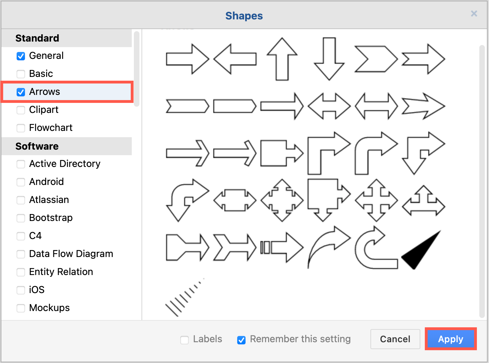Apply the selected shape libraries
Viewport: 489px width, 363px height.
[451, 339]
